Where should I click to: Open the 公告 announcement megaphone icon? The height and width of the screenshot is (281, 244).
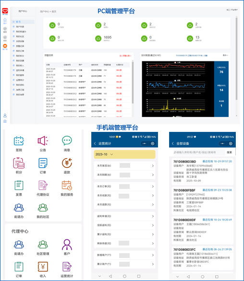(43, 140)
